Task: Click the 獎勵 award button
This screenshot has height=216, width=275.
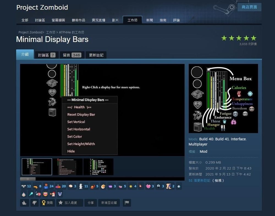Action: pos(47,203)
